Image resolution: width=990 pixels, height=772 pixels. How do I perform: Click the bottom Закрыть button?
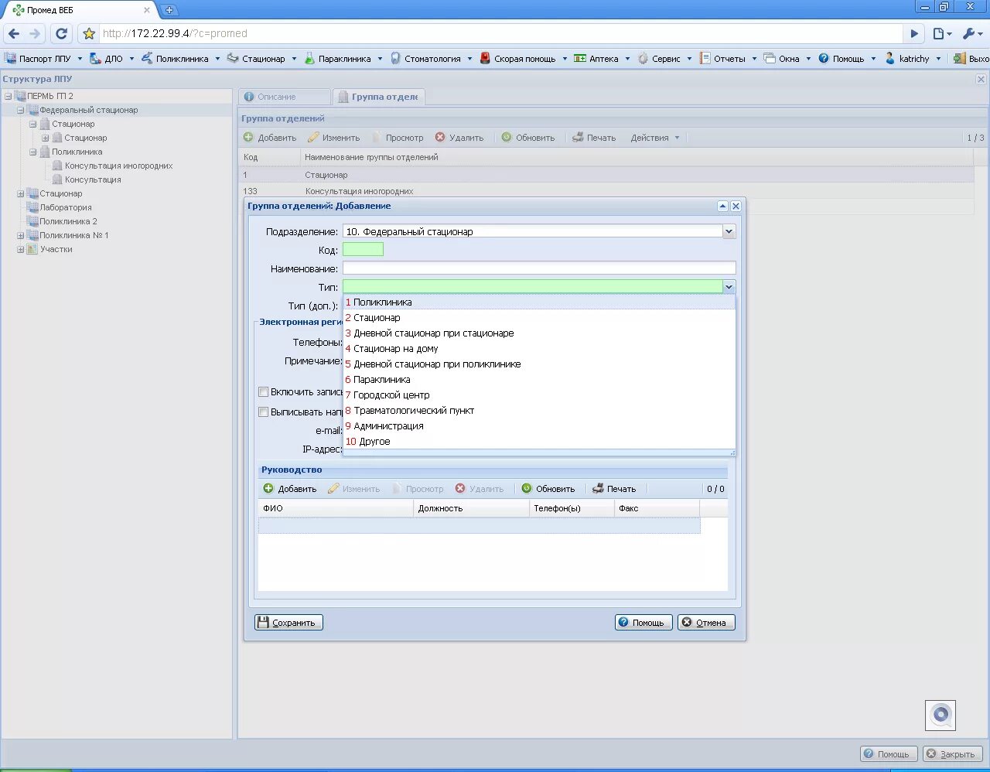(953, 754)
